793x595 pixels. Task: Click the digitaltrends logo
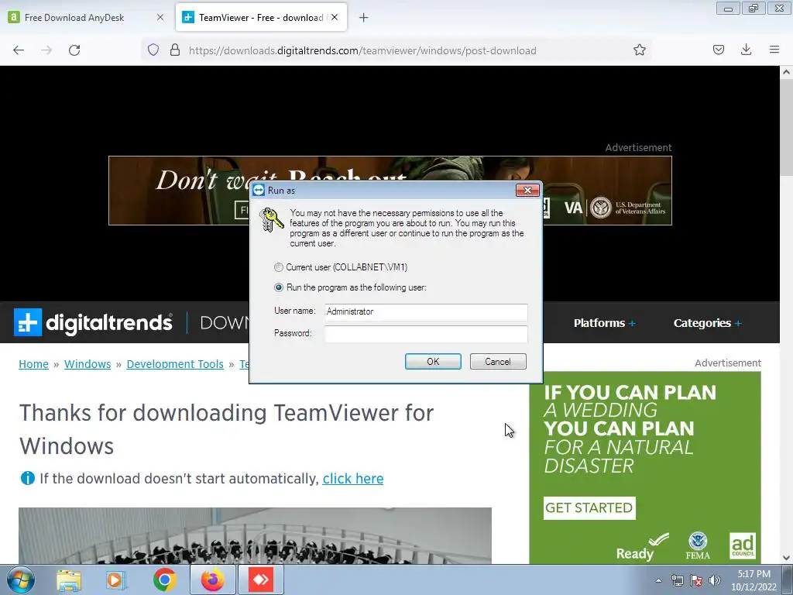click(93, 322)
